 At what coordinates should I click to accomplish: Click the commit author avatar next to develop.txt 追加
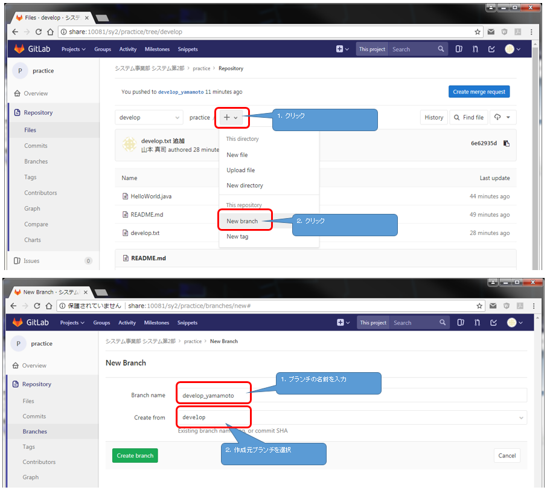click(129, 144)
